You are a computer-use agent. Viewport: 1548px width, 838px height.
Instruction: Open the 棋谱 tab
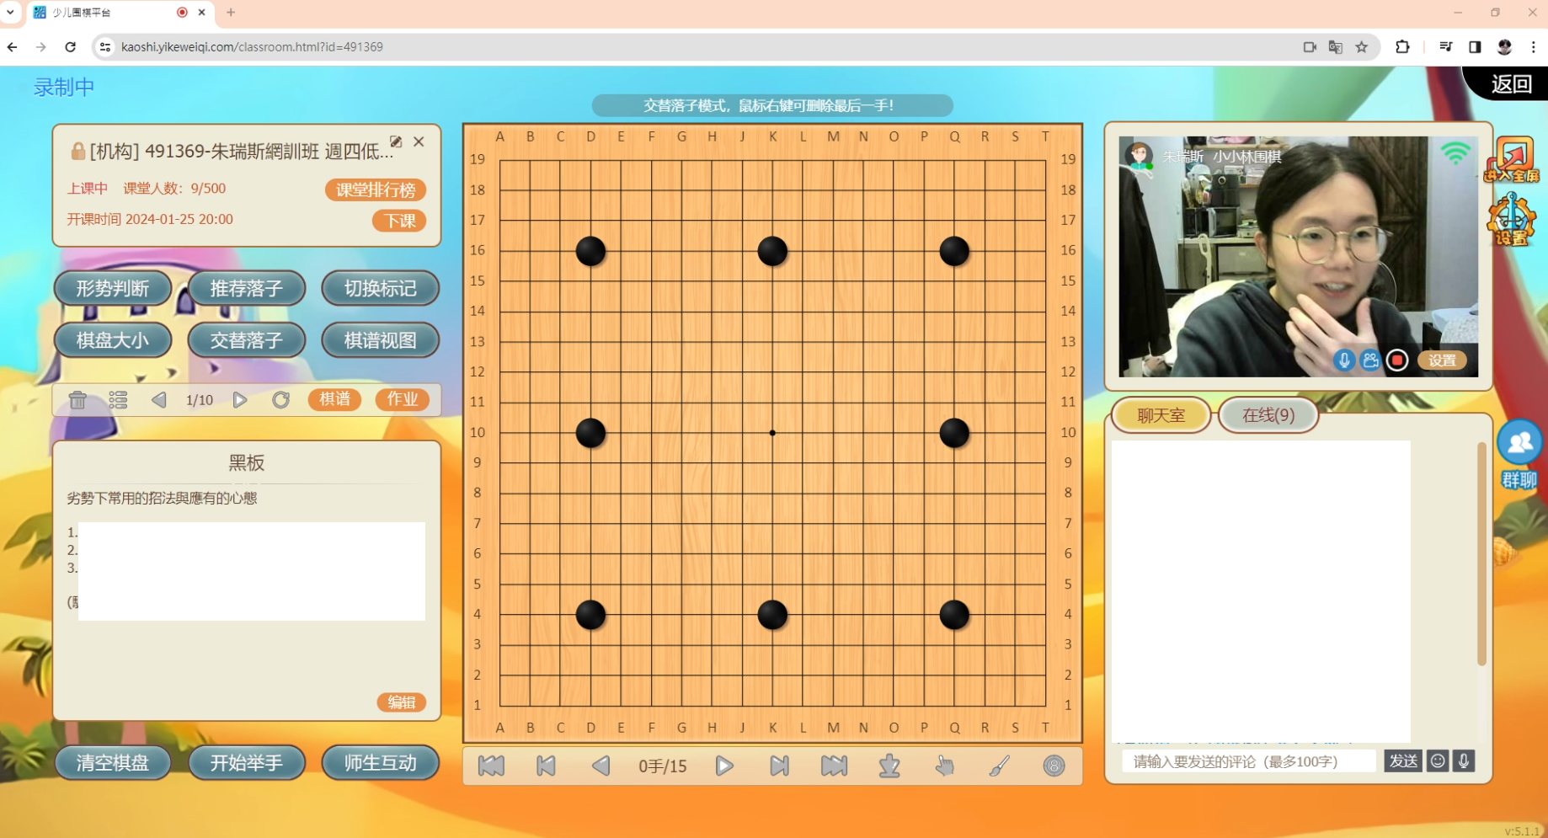pos(334,399)
